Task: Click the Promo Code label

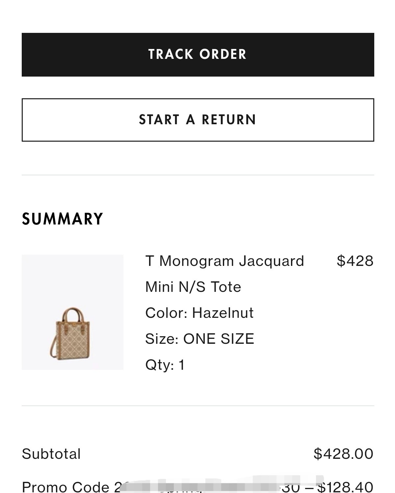Action: (x=66, y=487)
